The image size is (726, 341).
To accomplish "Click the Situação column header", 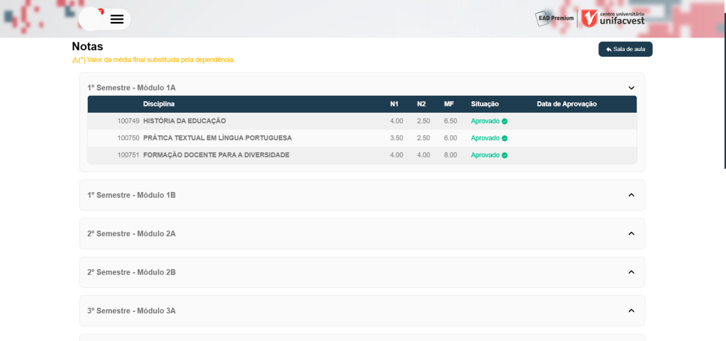I will pos(485,104).
